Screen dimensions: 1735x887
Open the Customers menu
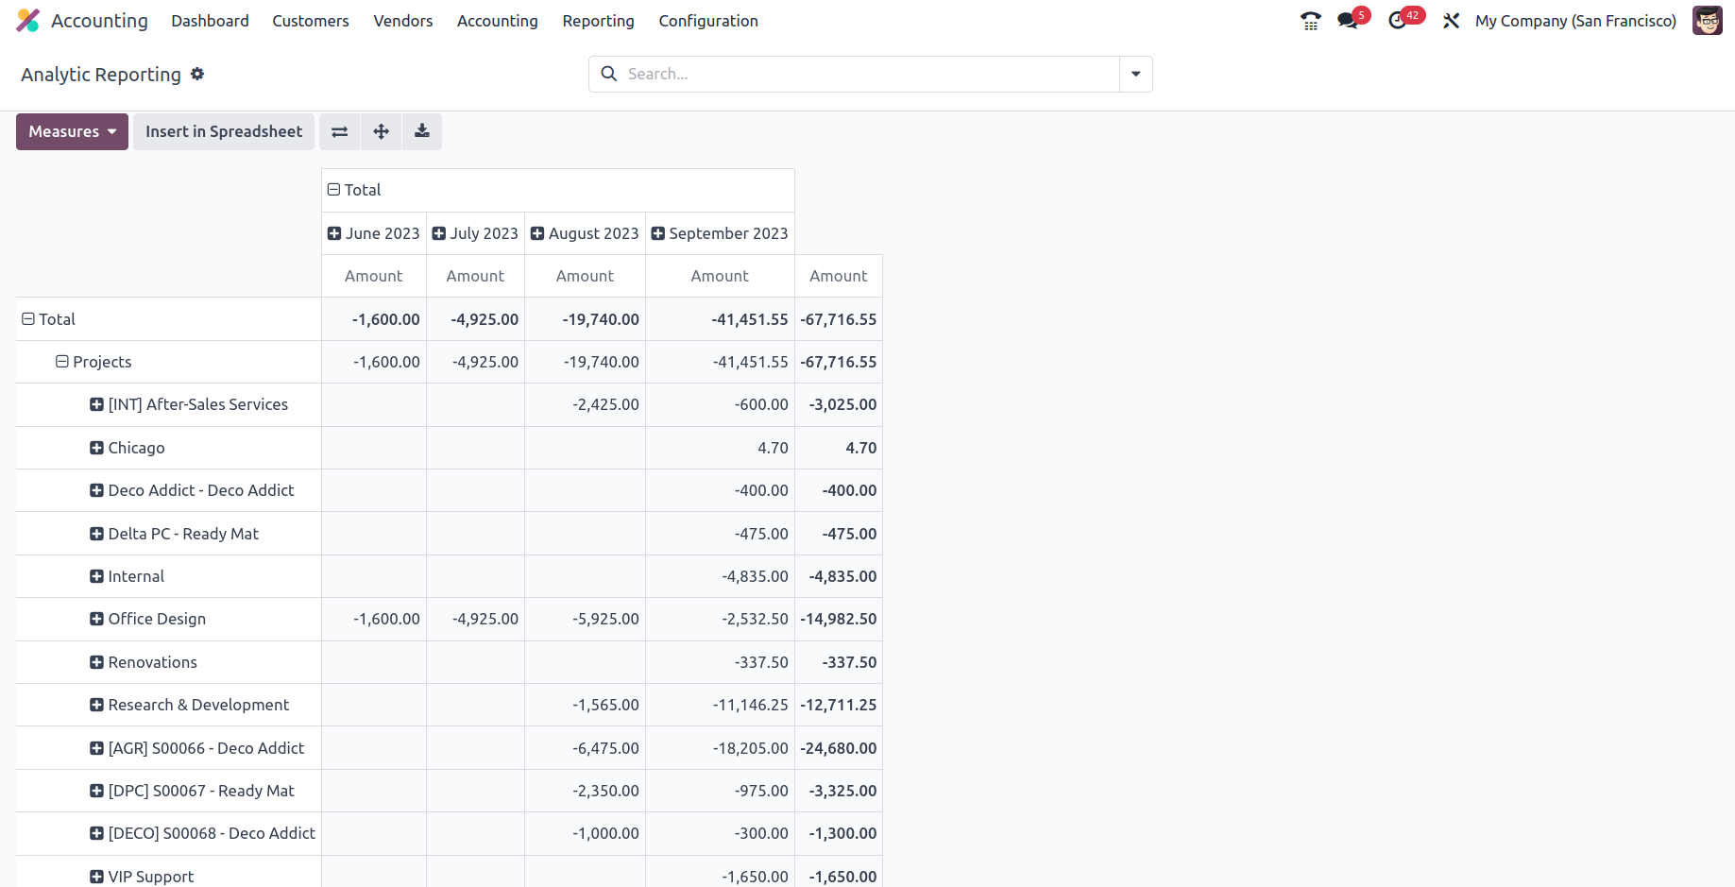click(x=311, y=21)
